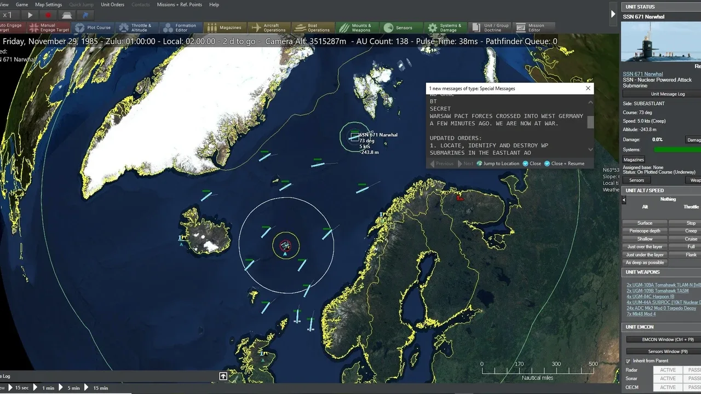701x394 pixels.
Task: Open Aircraft Operations
Action: [268, 27]
